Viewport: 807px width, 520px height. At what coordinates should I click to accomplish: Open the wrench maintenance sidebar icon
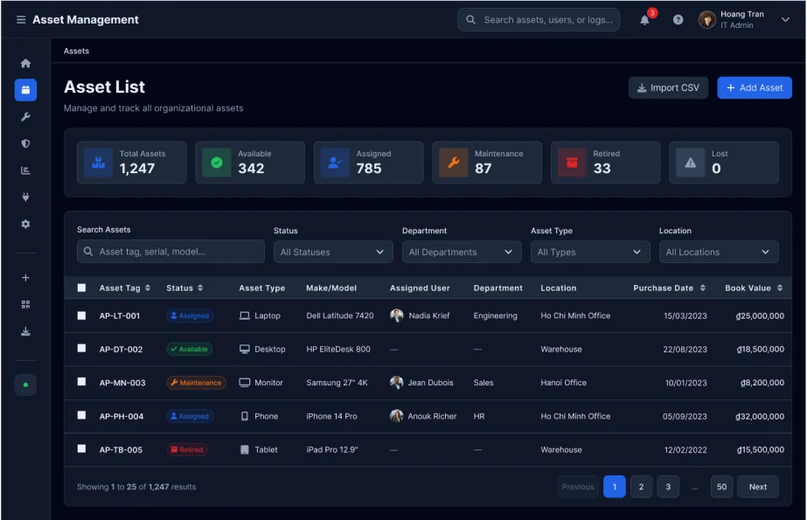[25, 117]
